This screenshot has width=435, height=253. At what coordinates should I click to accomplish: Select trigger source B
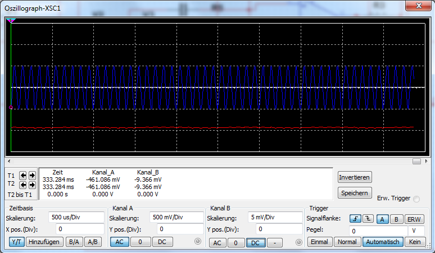[x=396, y=219]
